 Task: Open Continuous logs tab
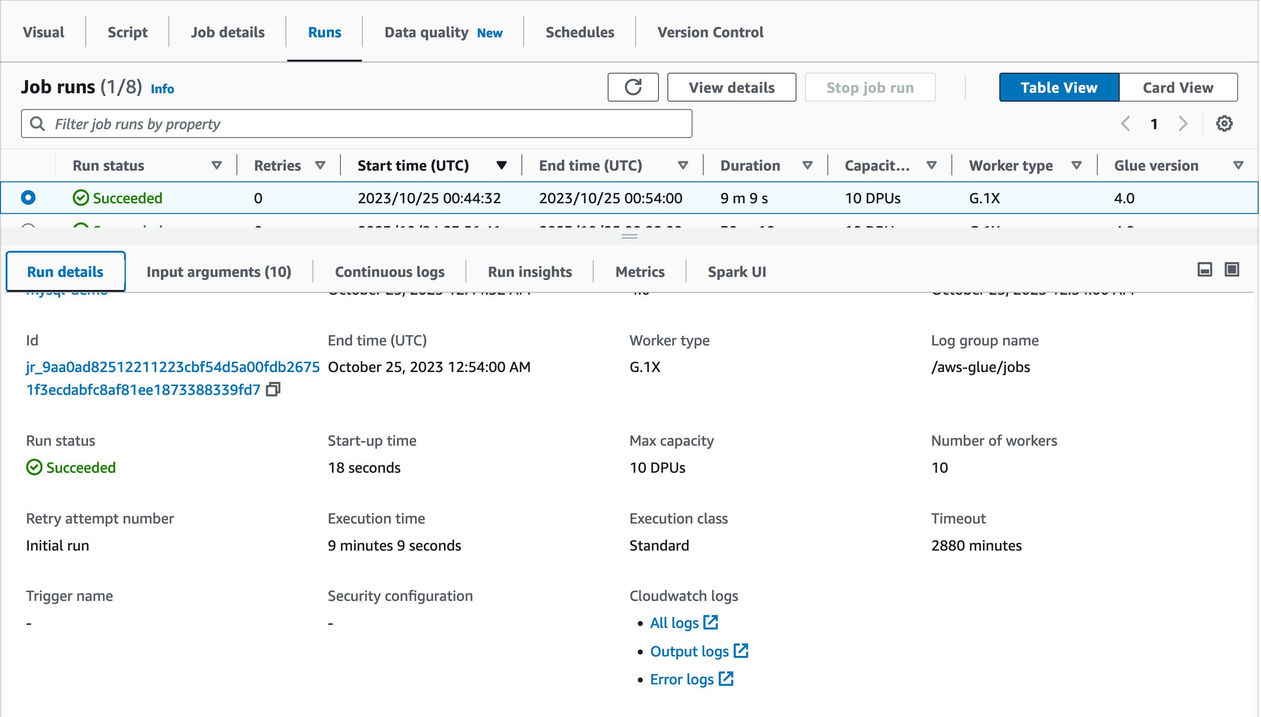[389, 272]
